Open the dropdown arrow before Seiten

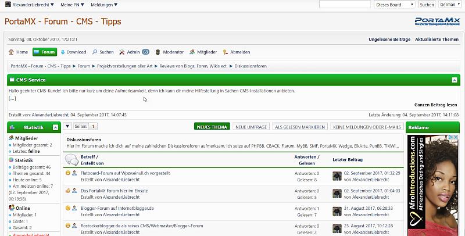(x=67, y=126)
